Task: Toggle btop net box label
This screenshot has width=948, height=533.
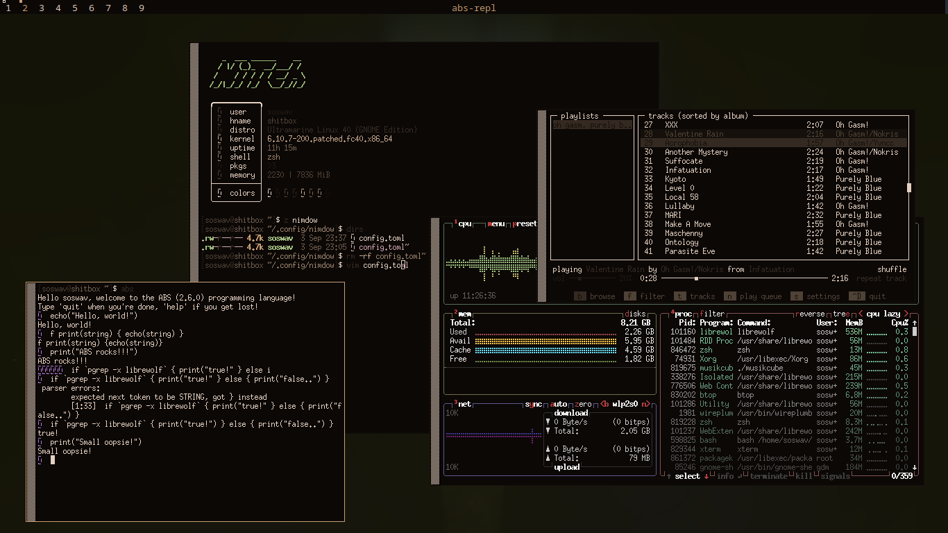Action: click(x=464, y=404)
